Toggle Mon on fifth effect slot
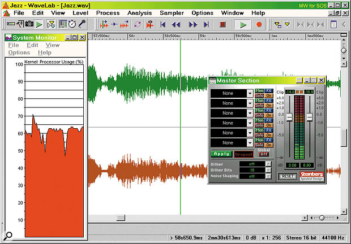Image resolution: width=351 pixels, height=244 pixels. [x=259, y=130]
